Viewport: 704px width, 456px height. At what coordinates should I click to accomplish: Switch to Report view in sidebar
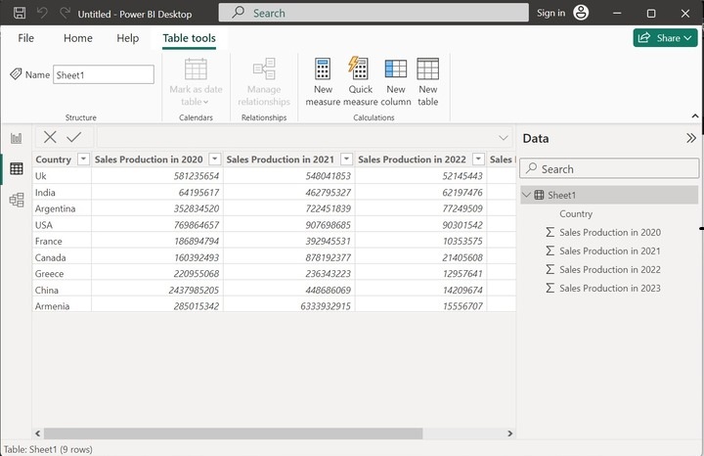16,138
